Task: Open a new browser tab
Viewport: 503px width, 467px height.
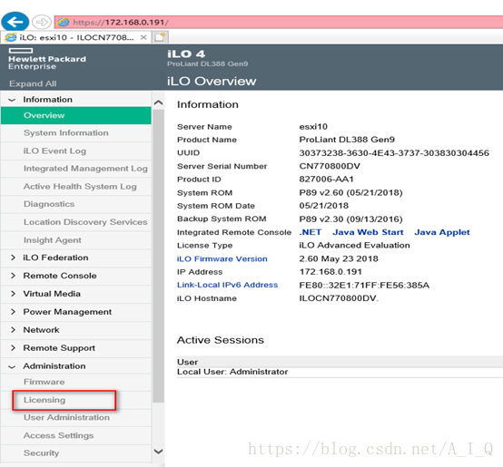Action: [160, 37]
